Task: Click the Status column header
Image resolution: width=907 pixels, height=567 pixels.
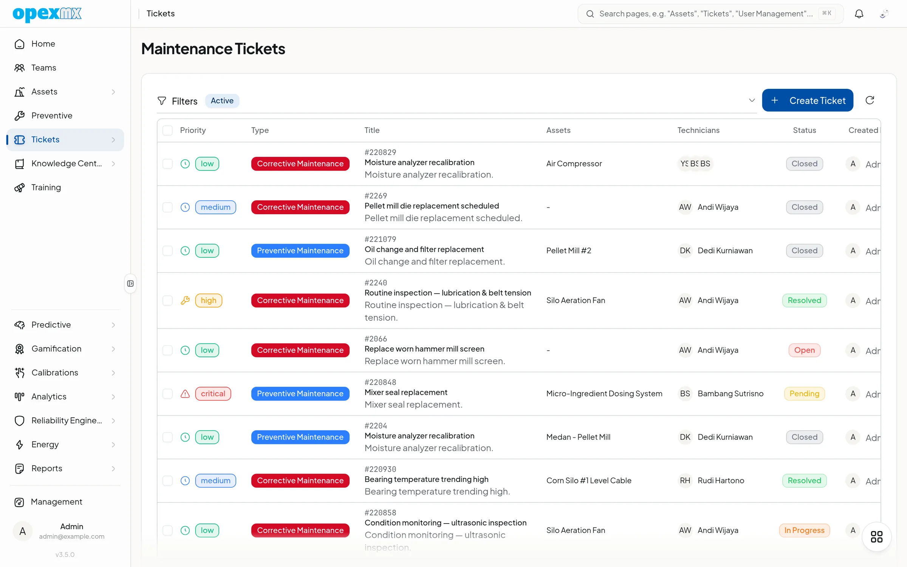Action: click(x=804, y=130)
